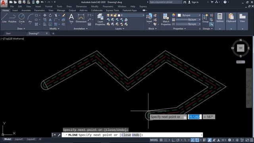Toggle 2D object snap in status bar
The image size is (254, 143).
tap(197, 140)
